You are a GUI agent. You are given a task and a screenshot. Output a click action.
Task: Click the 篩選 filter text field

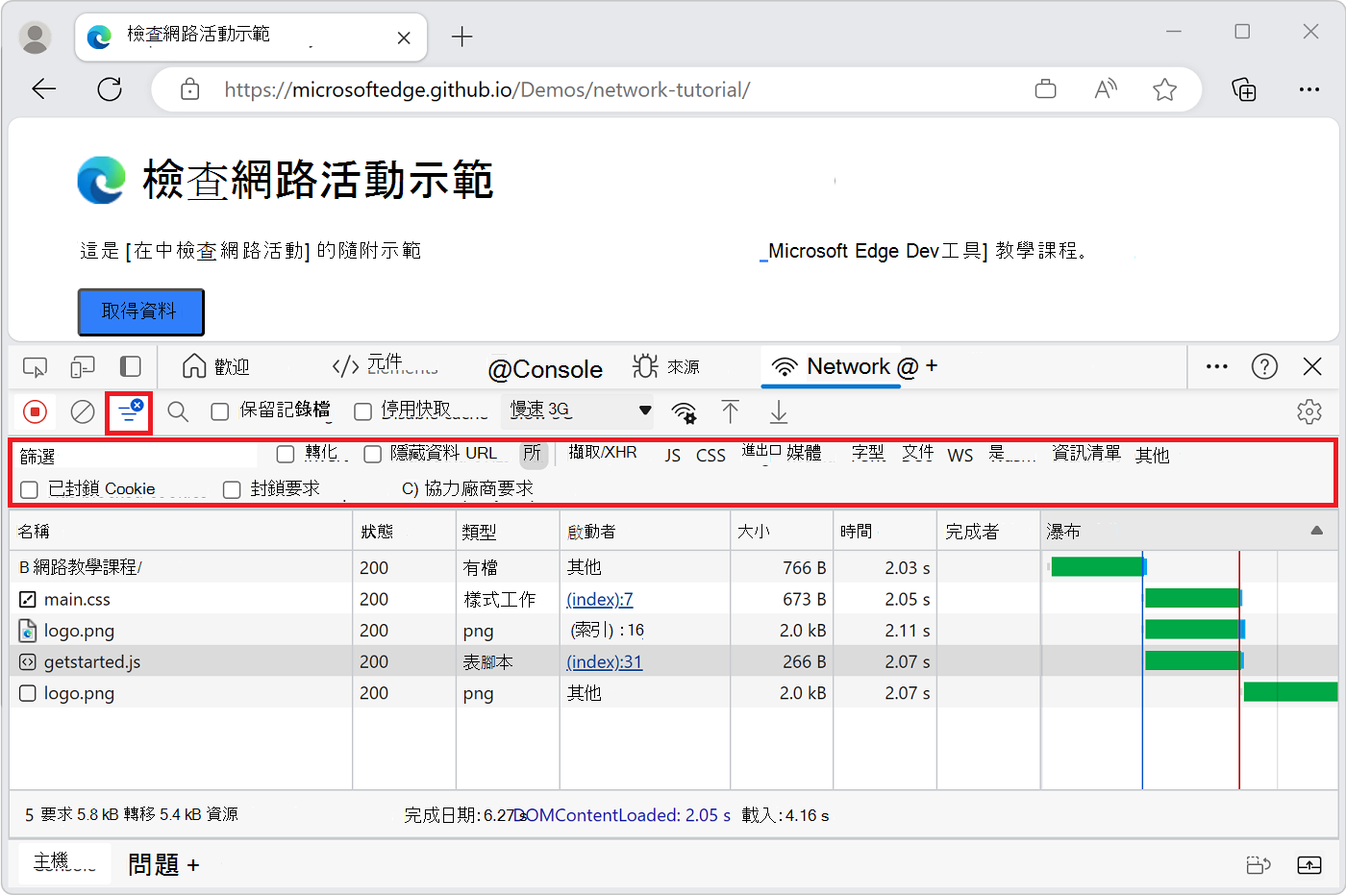click(137, 456)
